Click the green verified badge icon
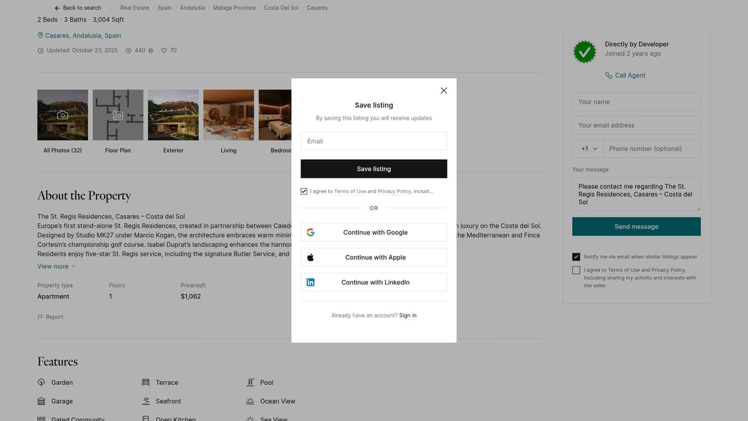 point(584,52)
